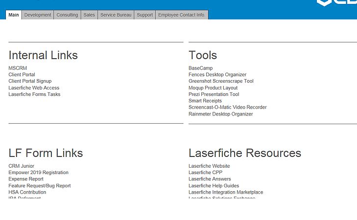Image resolution: width=357 pixels, height=220 pixels.
Task: Open the HSA Contribution form
Action: click(x=27, y=192)
